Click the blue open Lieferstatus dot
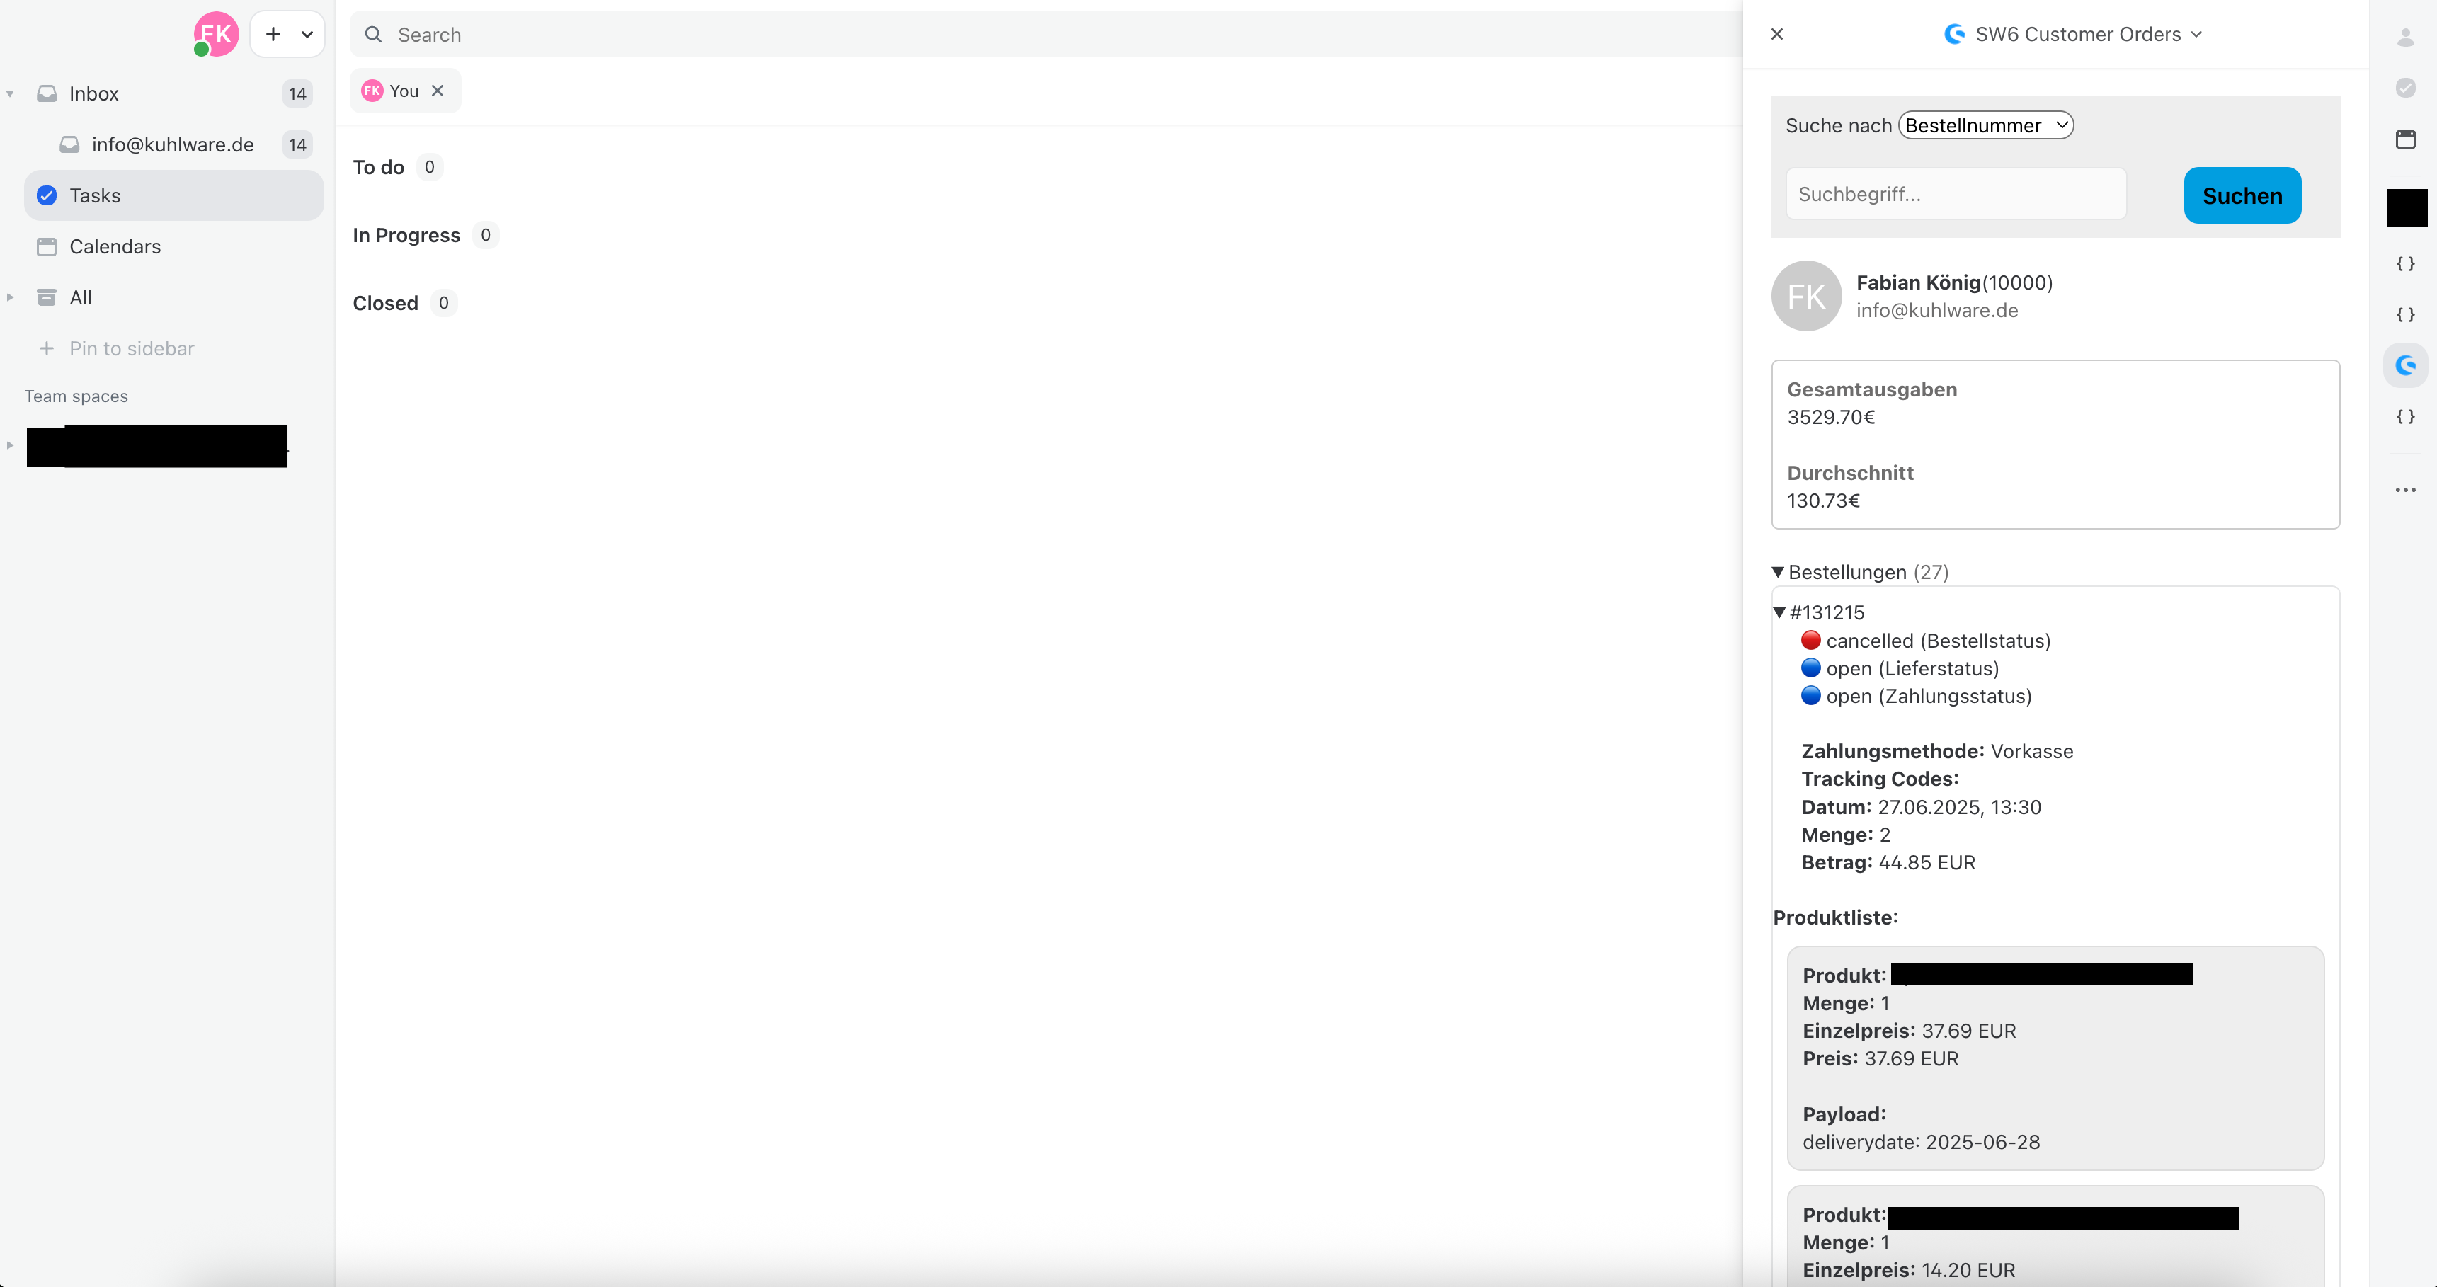This screenshot has height=1287, width=2437. [1810, 668]
